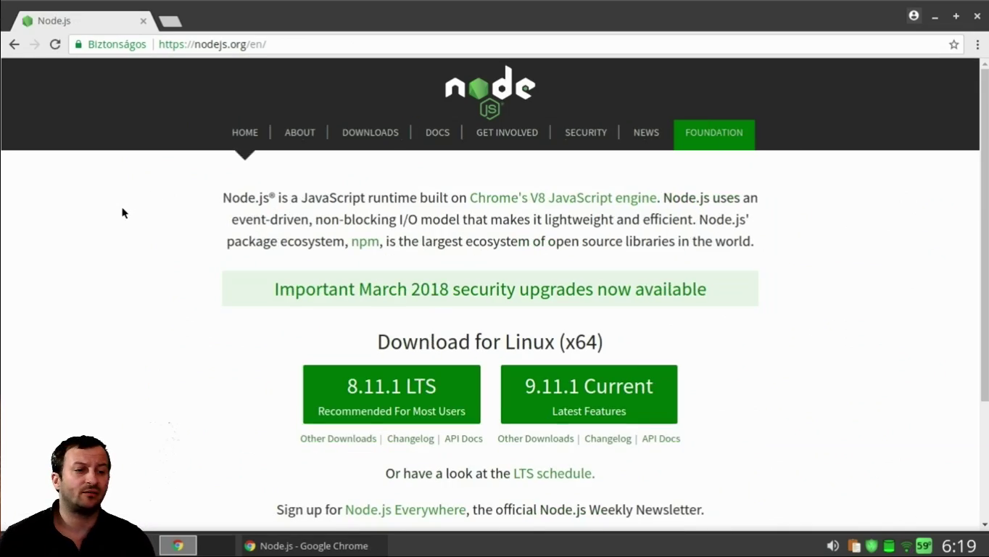Click the 6:19 clock in the panel

959,546
